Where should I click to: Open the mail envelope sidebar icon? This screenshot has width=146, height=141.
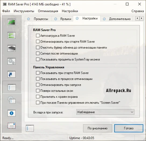tap(12, 126)
